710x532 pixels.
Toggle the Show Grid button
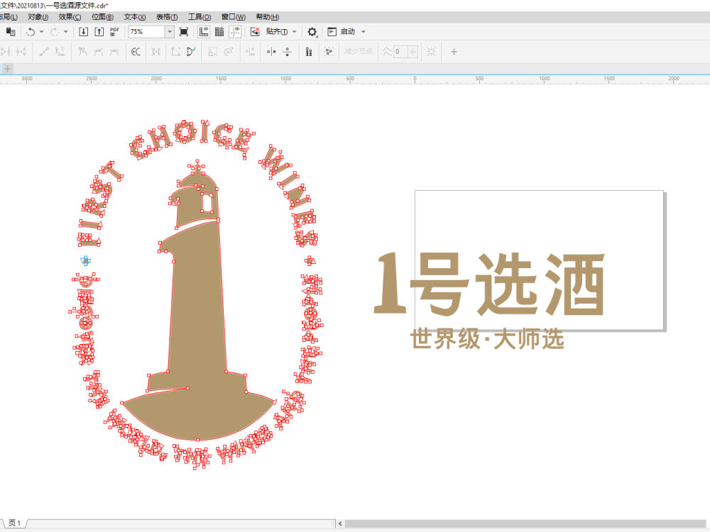[219, 32]
